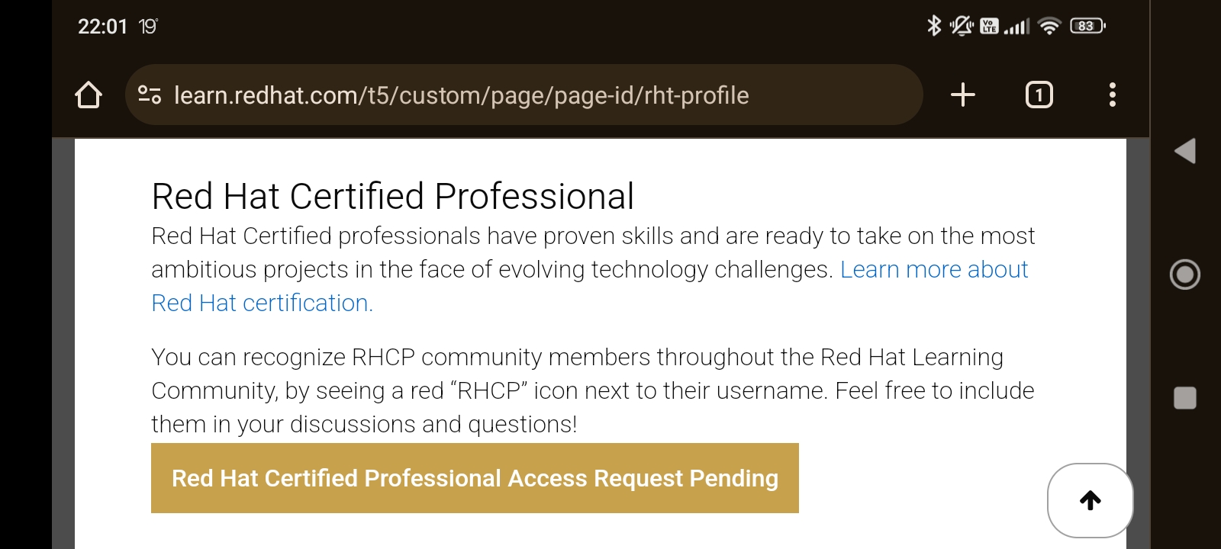The width and height of the screenshot is (1221, 549).
Task: Tap the VoLTE status icon
Action: tap(989, 26)
